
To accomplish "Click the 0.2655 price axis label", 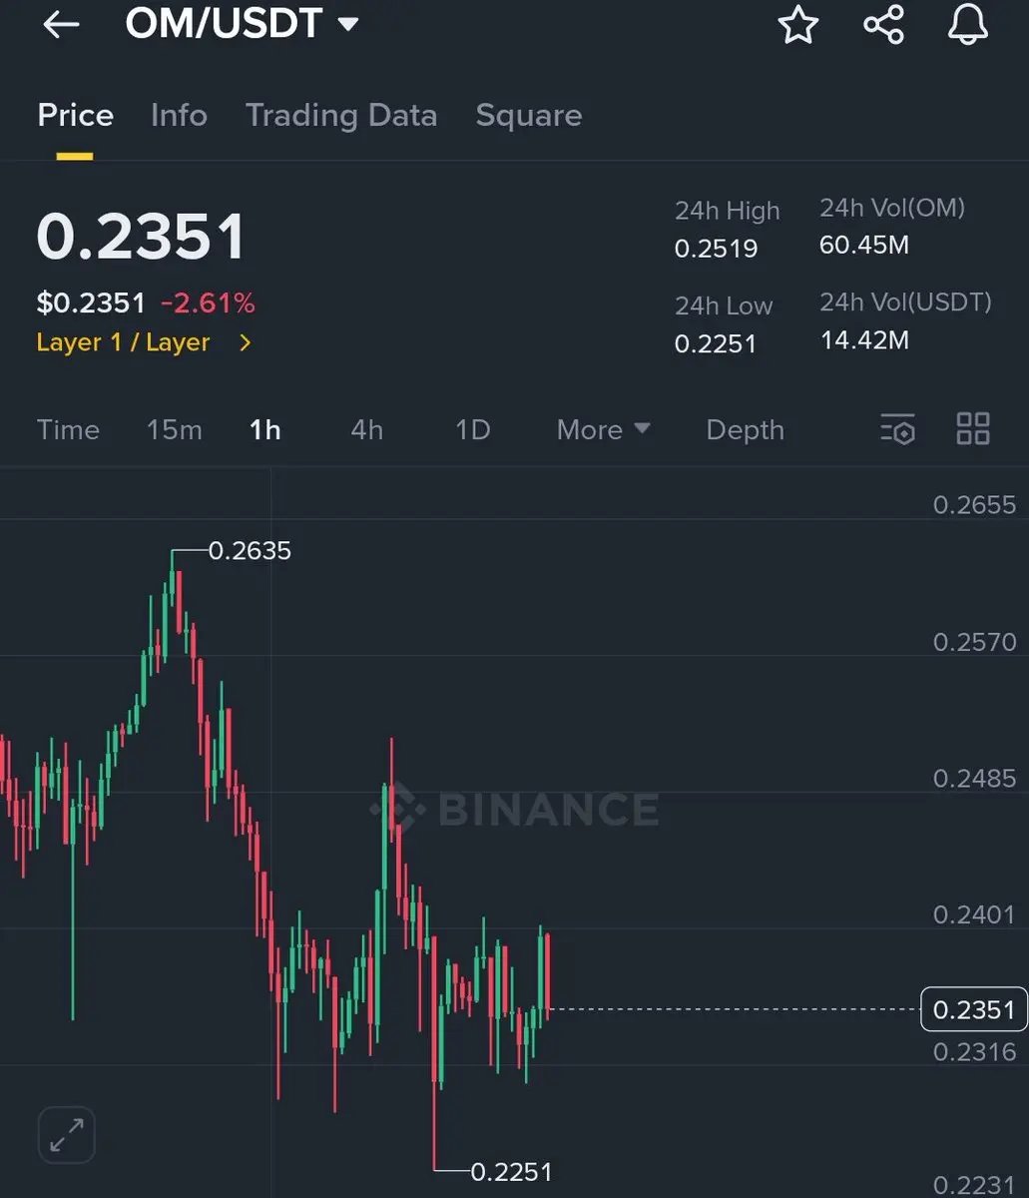I will pos(974,505).
